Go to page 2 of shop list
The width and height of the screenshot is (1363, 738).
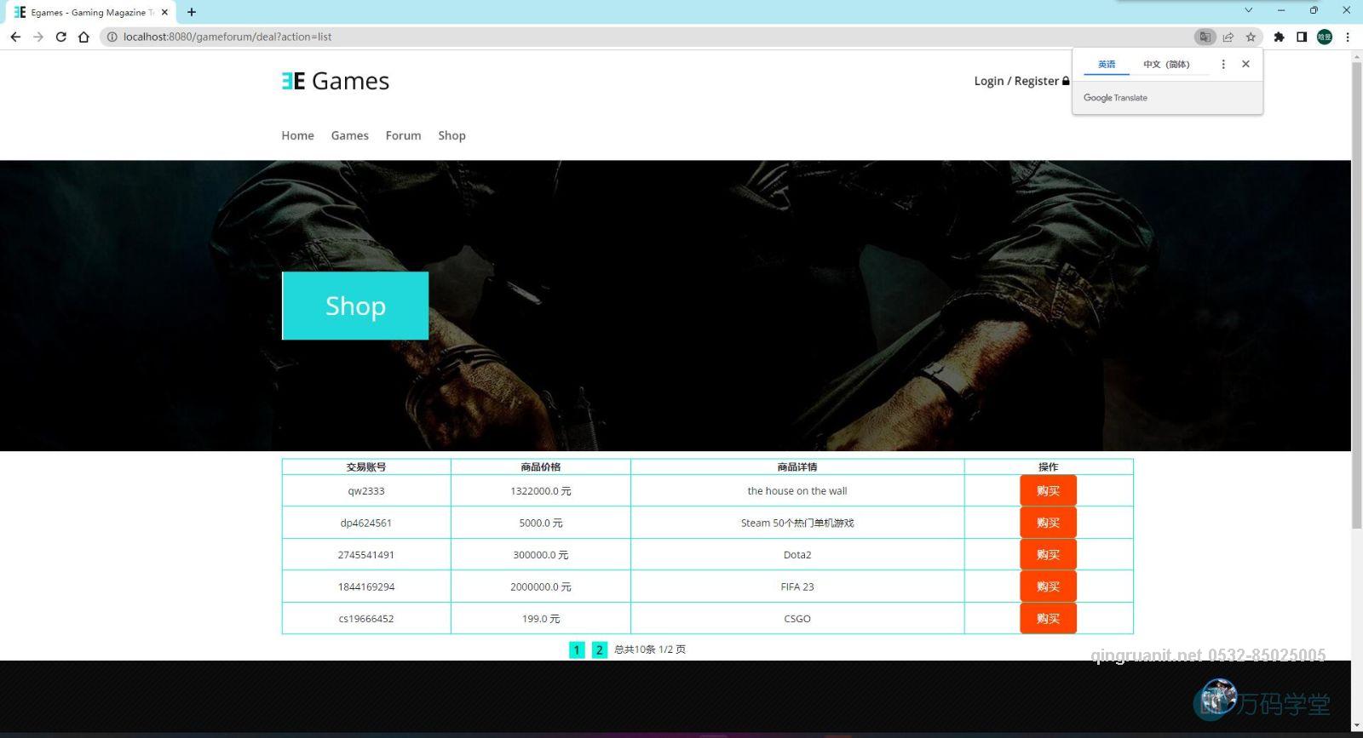click(599, 650)
